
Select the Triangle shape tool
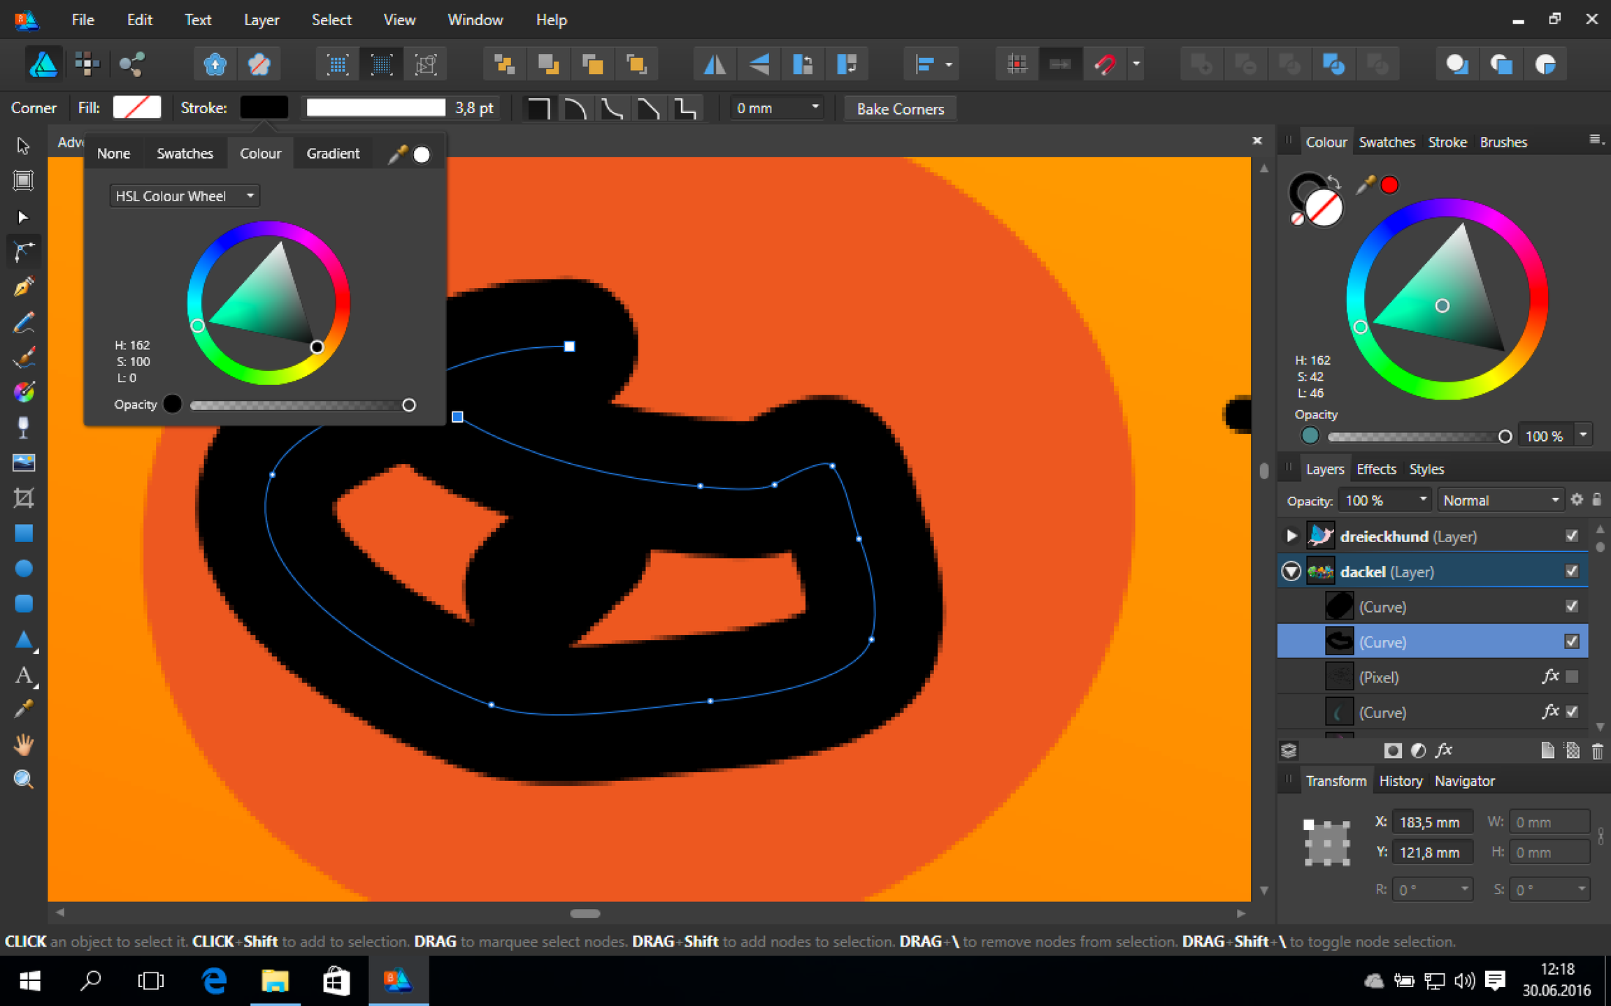tap(23, 639)
